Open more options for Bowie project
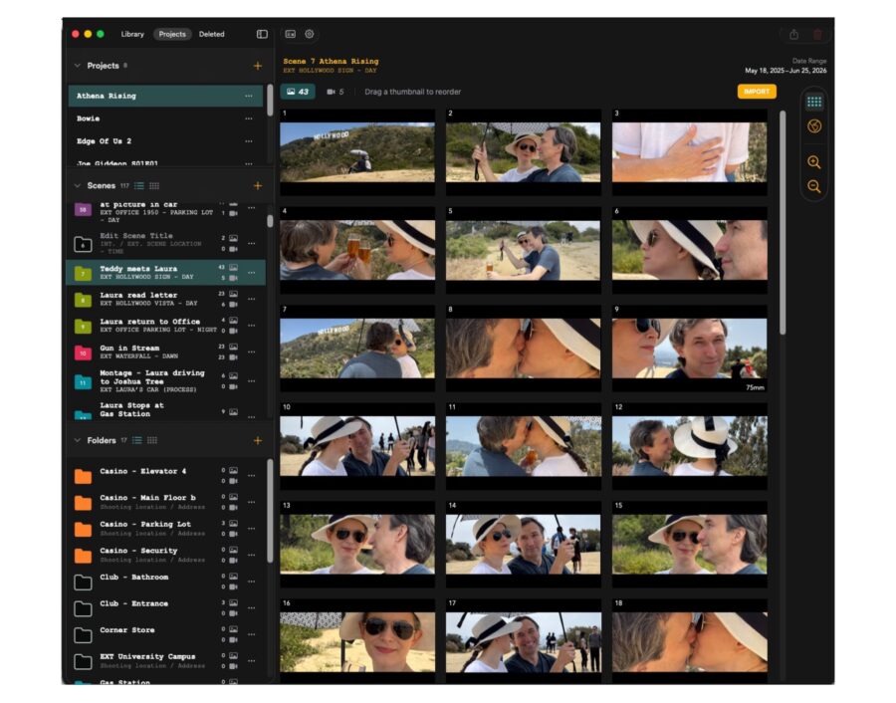The image size is (896, 703). coord(249,118)
